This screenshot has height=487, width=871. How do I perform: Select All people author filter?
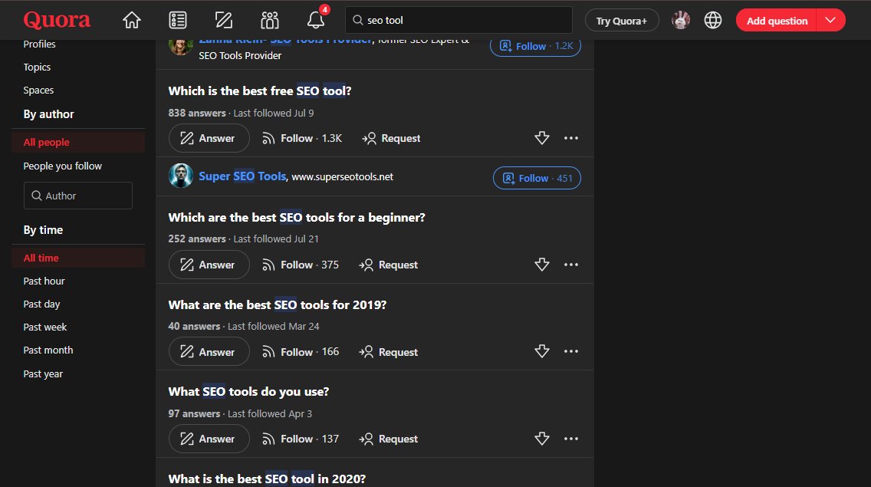[77, 142]
